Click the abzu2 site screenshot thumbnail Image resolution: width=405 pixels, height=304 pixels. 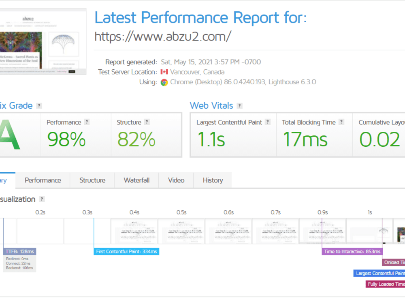(x=43, y=42)
